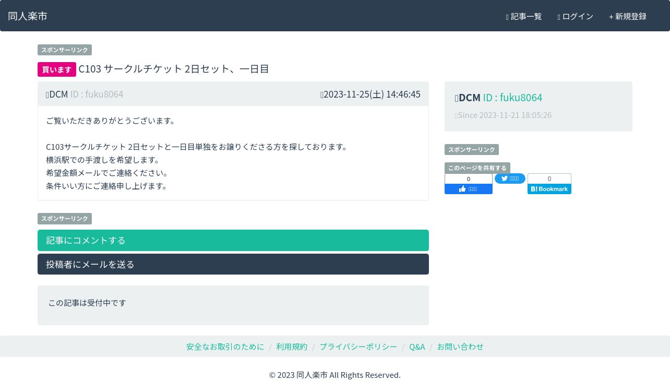Open DCM user profile in the sidebar card

[498, 98]
